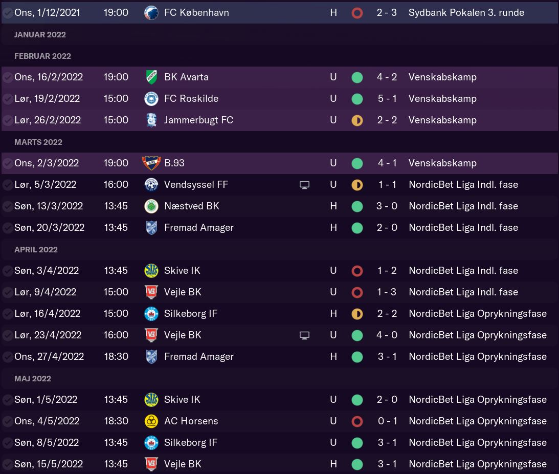Image resolution: width=559 pixels, height=474 pixels.
Task: Click TV icon on the Vendsyssel FF match
Action: (x=304, y=185)
